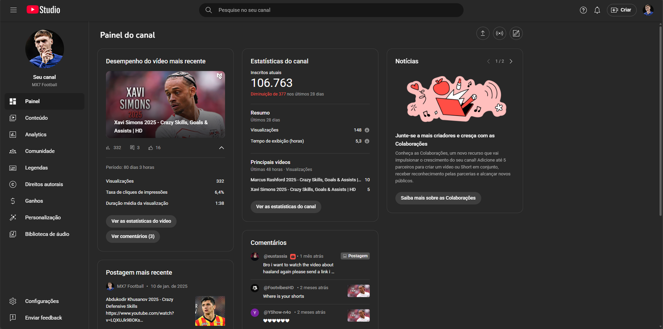Open the Conteúdo sidebar item

(x=44, y=118)
